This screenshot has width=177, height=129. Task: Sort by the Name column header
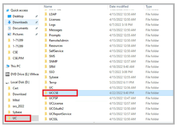tap(48, 7)
